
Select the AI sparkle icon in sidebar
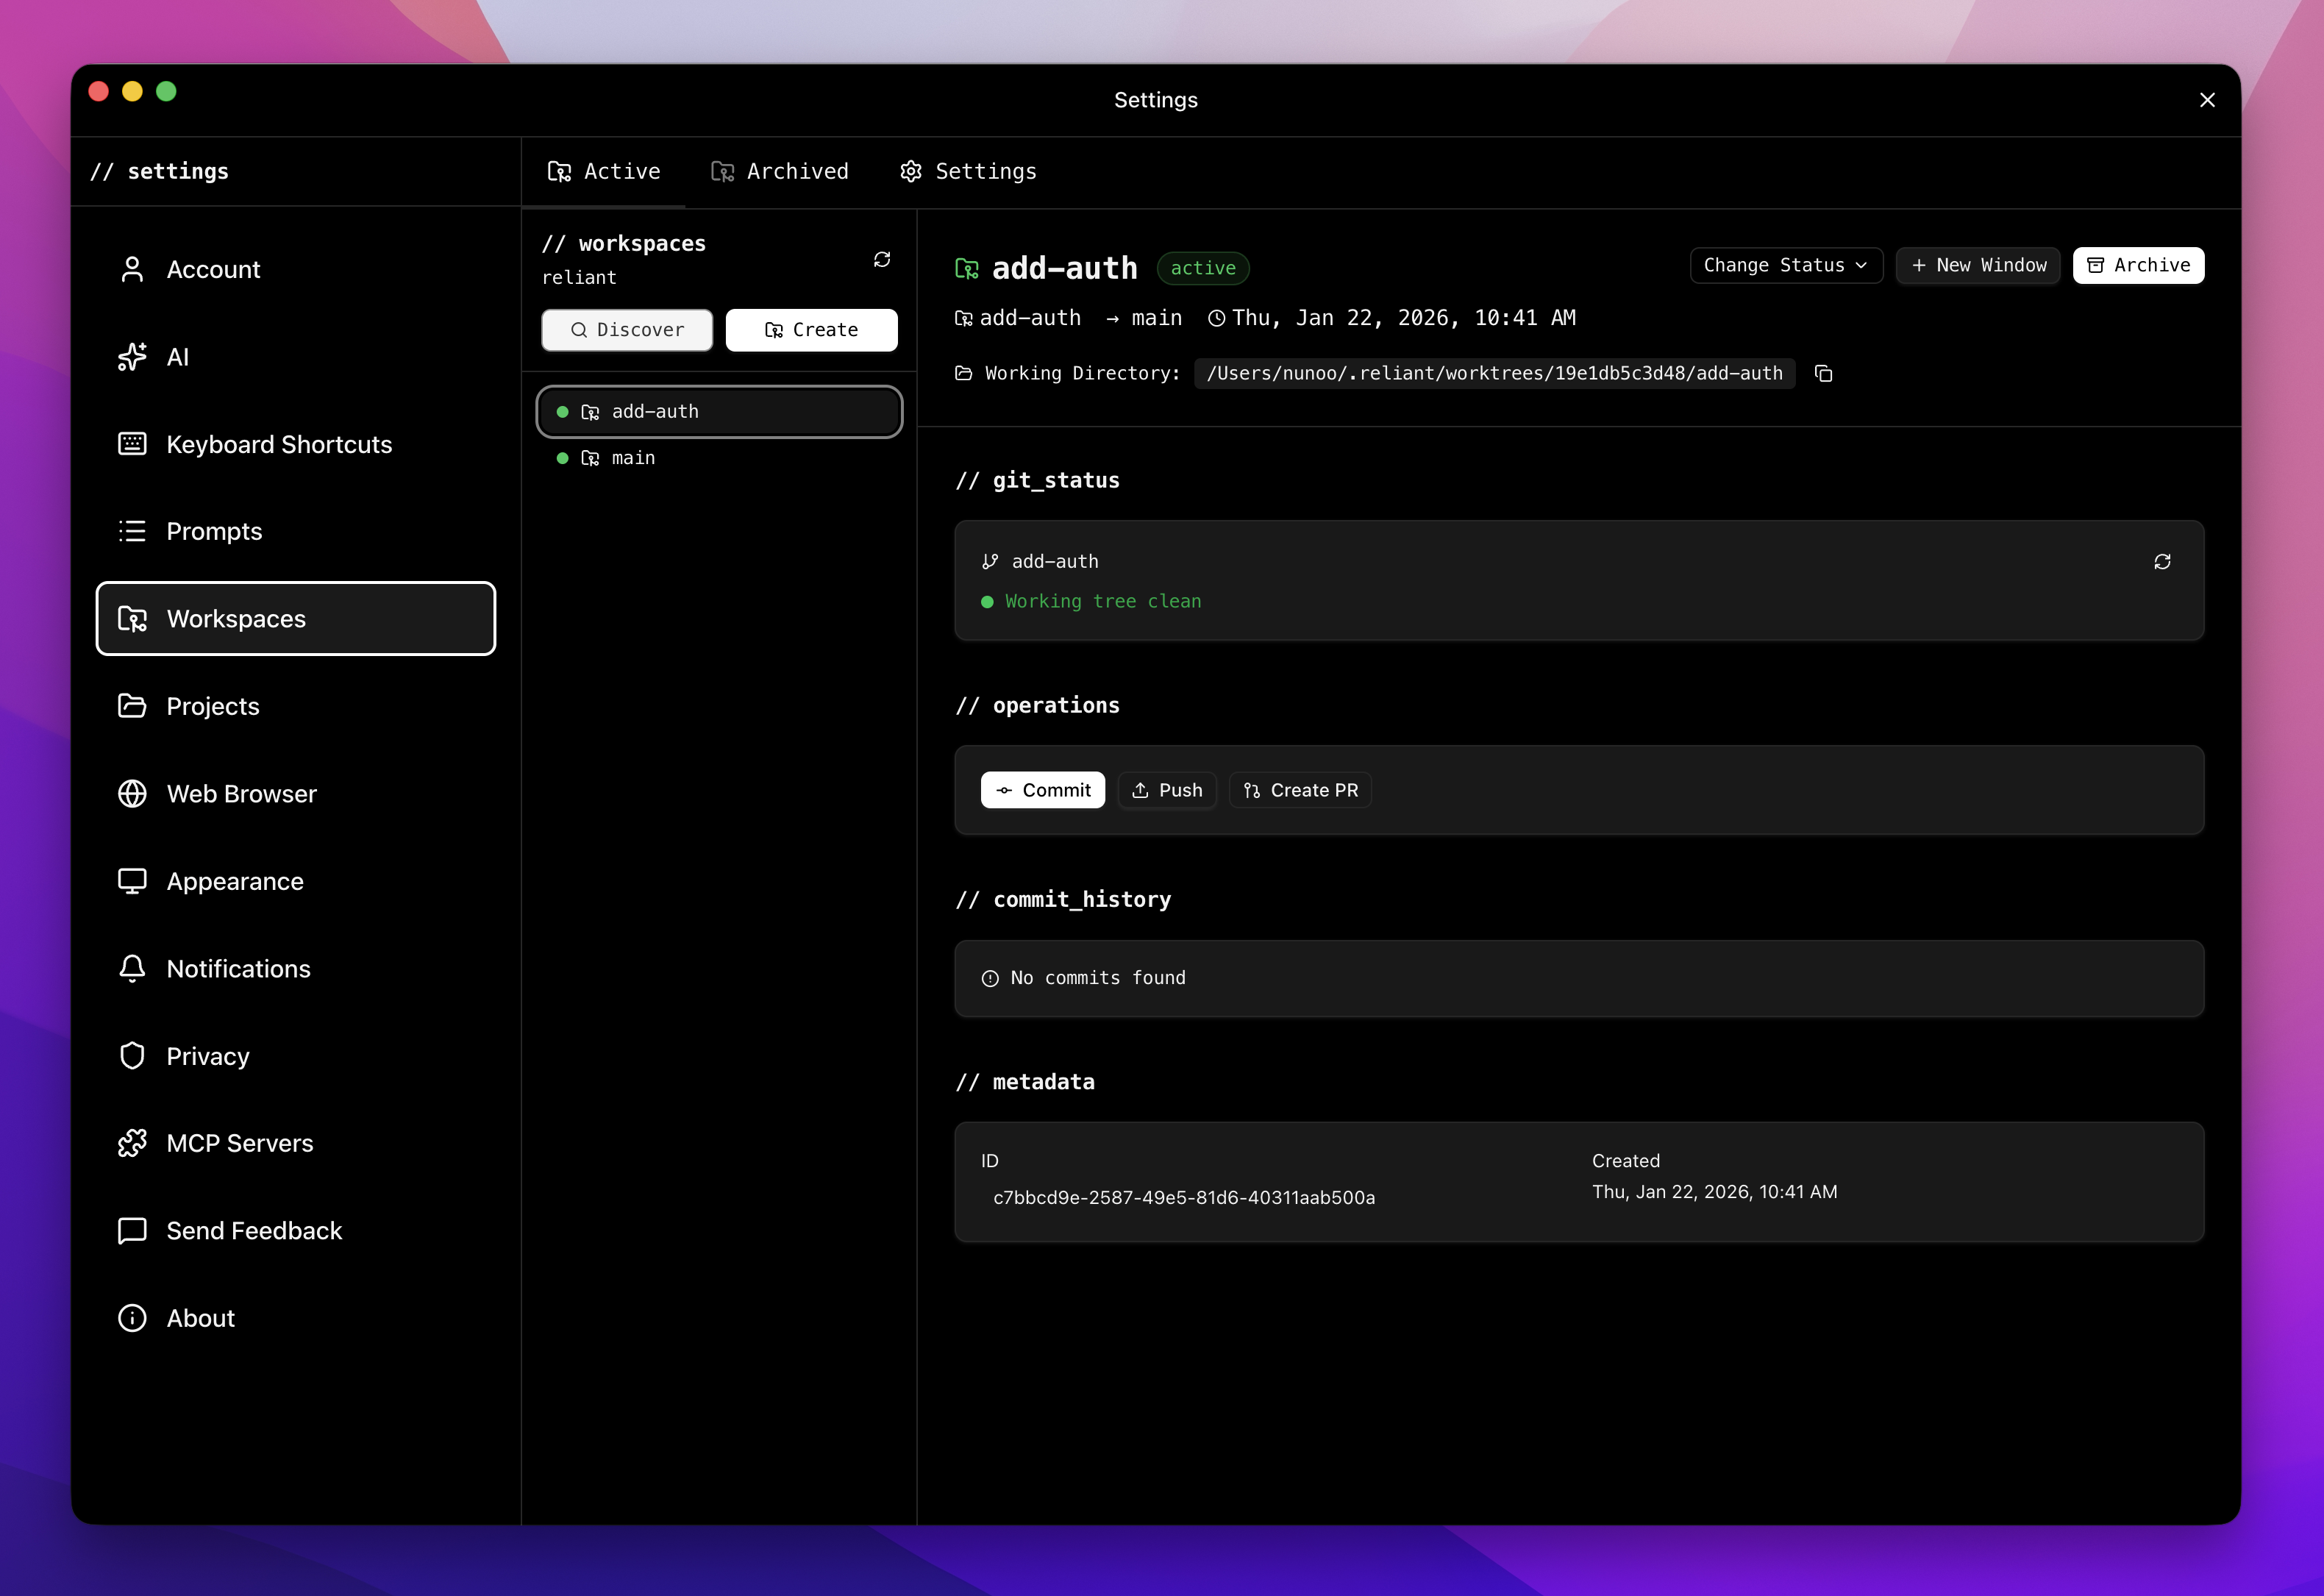[x=133, y=356]
